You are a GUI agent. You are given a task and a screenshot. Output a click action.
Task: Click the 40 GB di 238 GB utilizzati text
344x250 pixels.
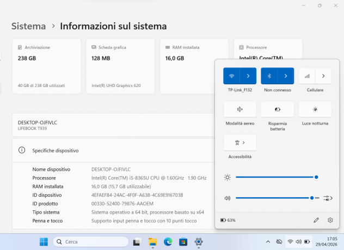click(x=41, y=86)
